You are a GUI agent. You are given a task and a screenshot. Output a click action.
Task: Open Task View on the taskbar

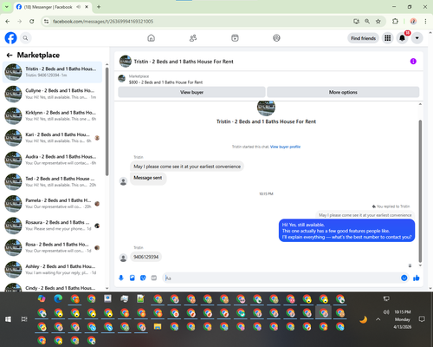point(24,319)
